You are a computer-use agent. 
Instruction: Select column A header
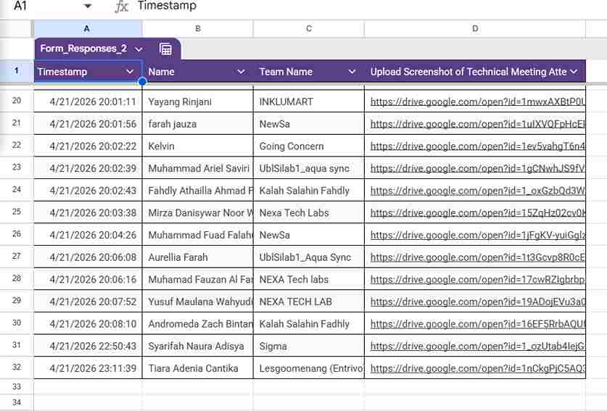click(88, 29)
